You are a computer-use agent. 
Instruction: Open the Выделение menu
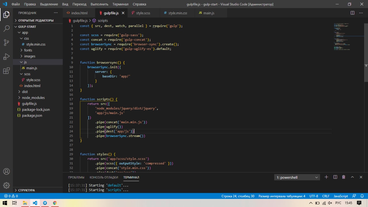click(x=49, y=4)
